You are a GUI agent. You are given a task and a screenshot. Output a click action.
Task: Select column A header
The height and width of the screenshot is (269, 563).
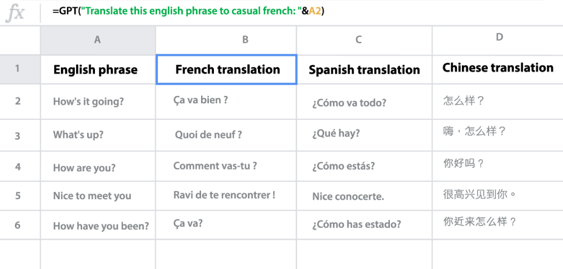[98, 40]
